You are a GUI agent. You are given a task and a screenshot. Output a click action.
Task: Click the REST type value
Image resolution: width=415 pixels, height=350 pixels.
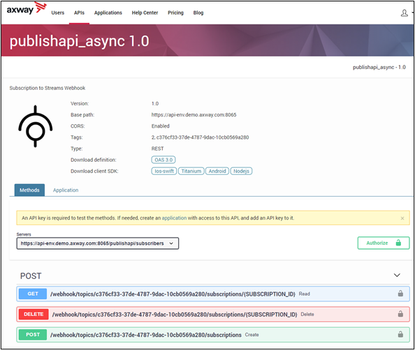click(157, 149)
